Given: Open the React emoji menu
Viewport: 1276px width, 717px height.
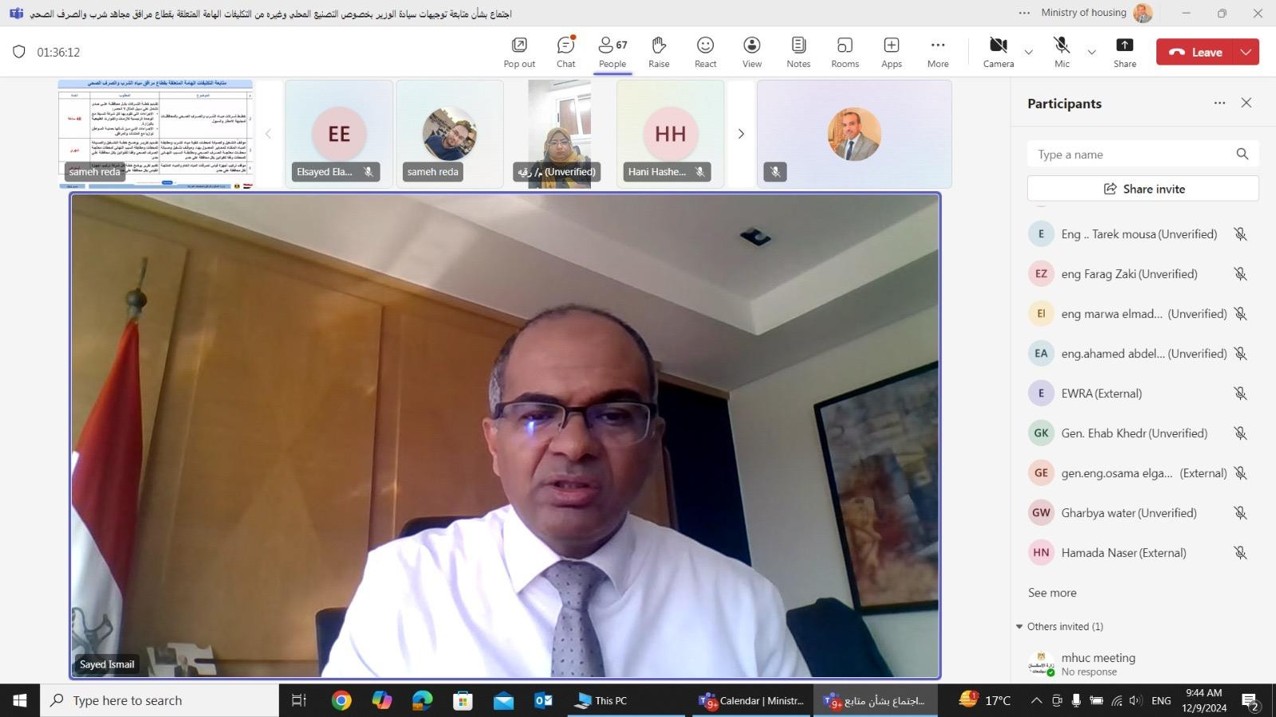Looking at the screenshot, I should 705,52.
